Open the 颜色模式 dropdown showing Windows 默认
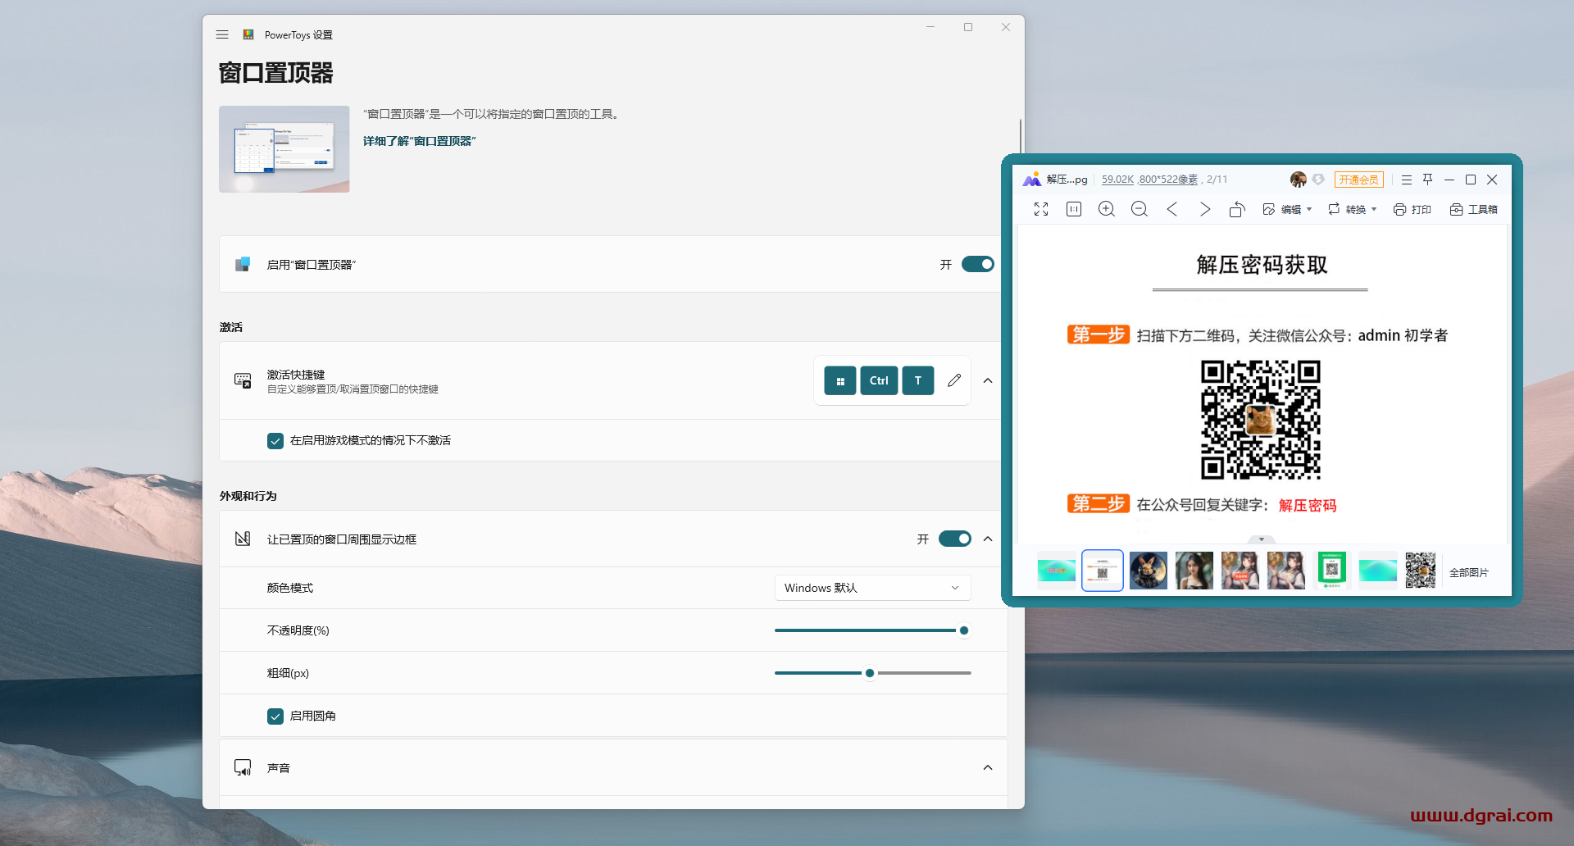1574x846 pixels. [872, 588]
